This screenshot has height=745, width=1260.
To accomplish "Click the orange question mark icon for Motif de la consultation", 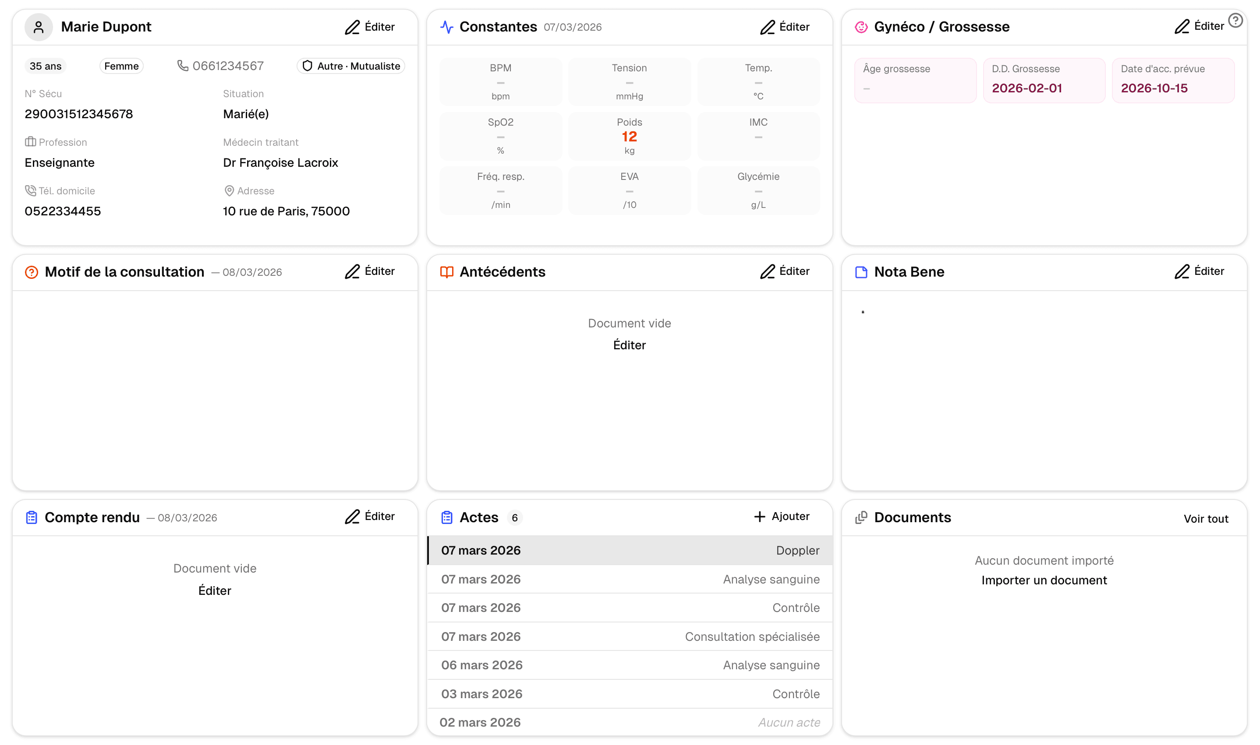I will point(32,271).
